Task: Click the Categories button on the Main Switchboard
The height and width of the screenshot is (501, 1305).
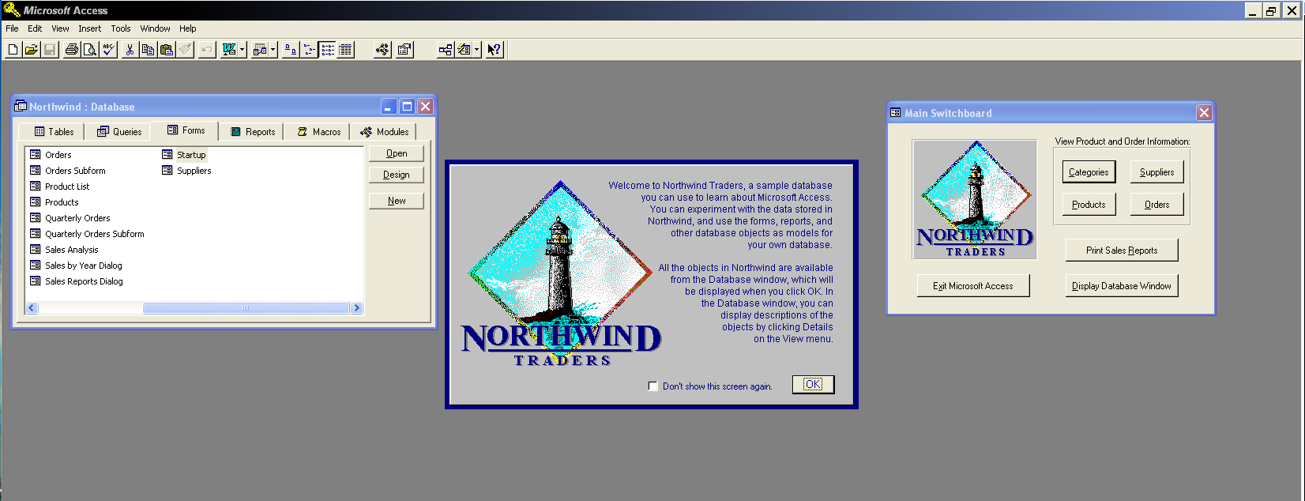Action: [1089, 172]
